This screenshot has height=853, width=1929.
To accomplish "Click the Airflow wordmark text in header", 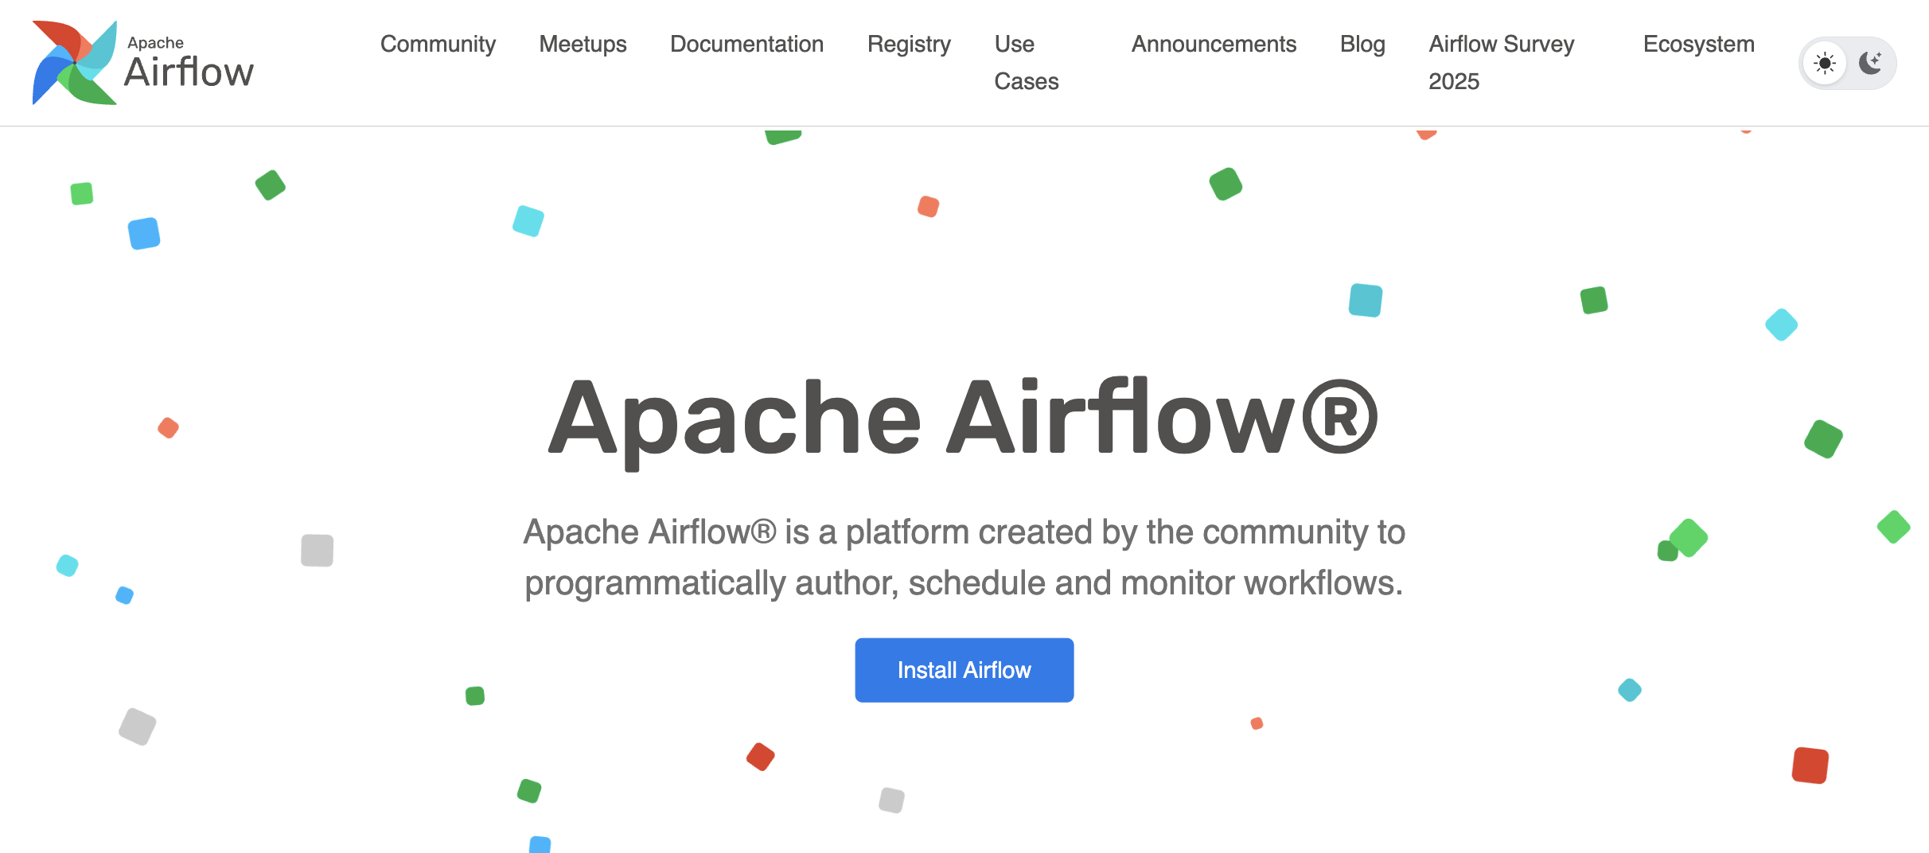I will 189,72.
